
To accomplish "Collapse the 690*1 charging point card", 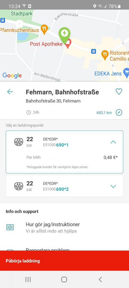I will coord(113,142).
